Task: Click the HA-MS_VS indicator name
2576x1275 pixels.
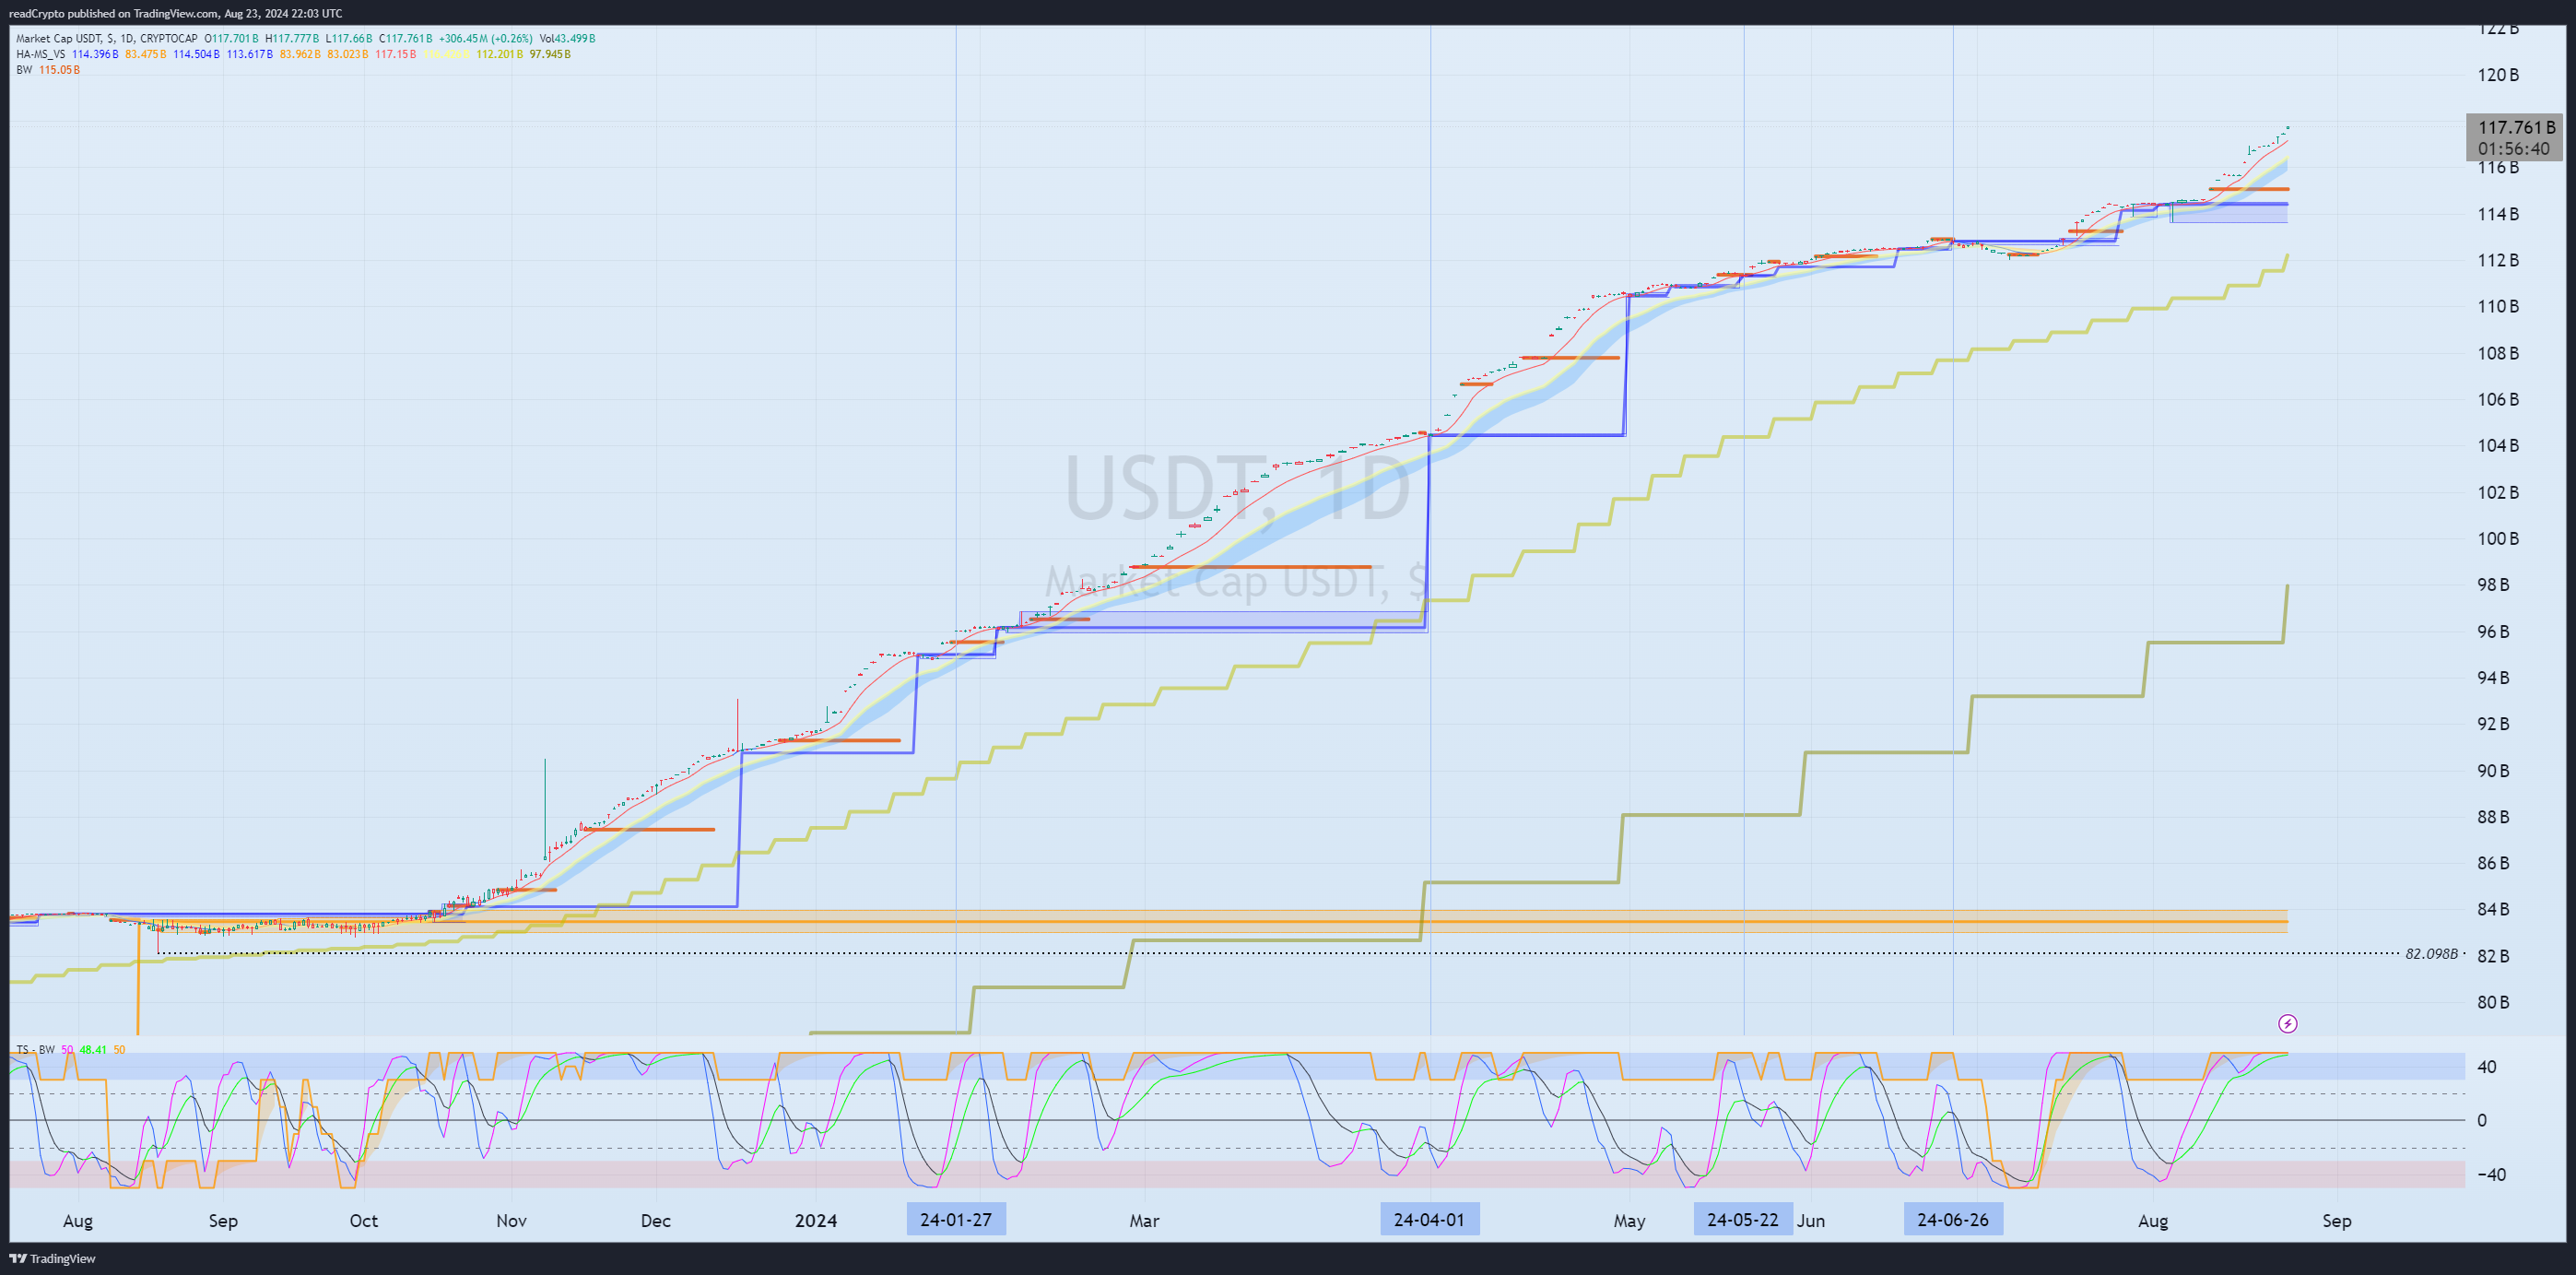Action: click(41, 54)
